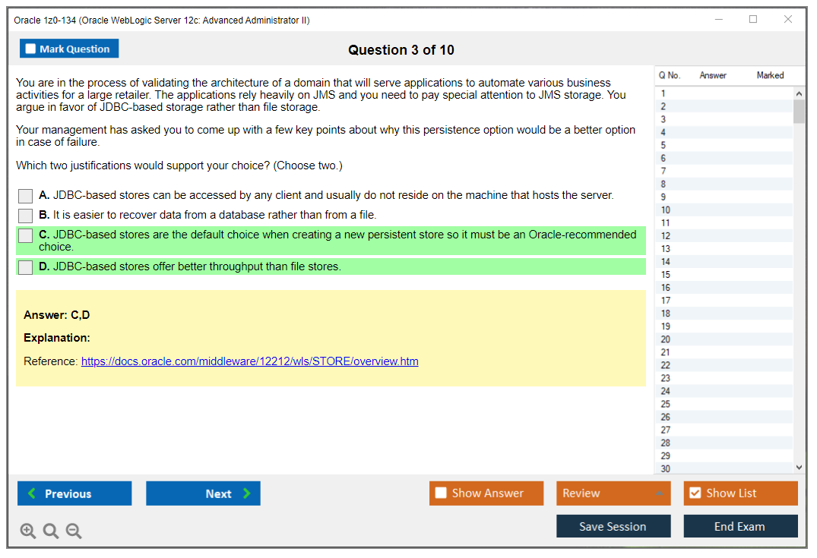817x558 pixels.
Task: Select question 30 in the list
Action: [x=724, y=468]
